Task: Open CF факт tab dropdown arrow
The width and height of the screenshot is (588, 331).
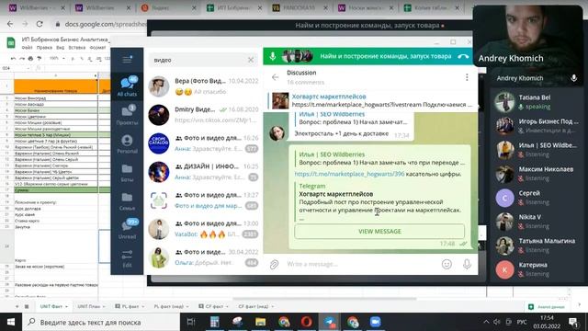Action: (227, 306)
